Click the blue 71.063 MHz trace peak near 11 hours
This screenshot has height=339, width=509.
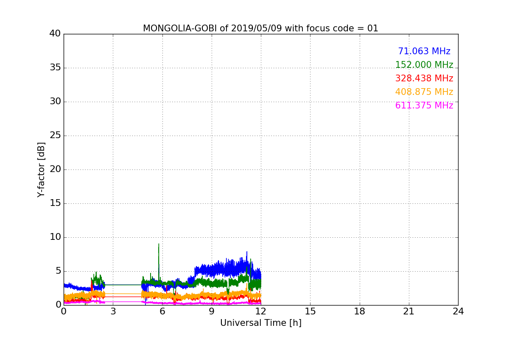click(246, 256)
